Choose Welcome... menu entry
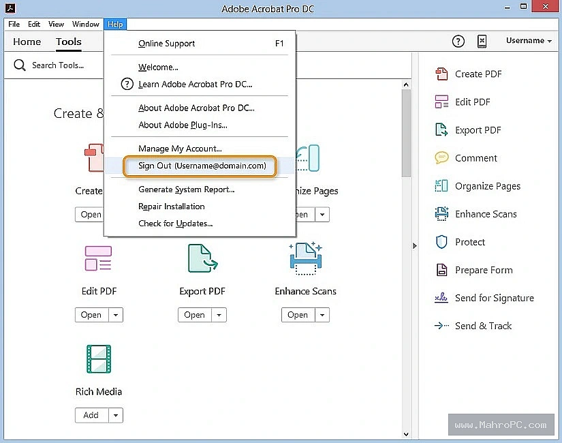The width and height of the screenshot is (562, 443). 200,67
